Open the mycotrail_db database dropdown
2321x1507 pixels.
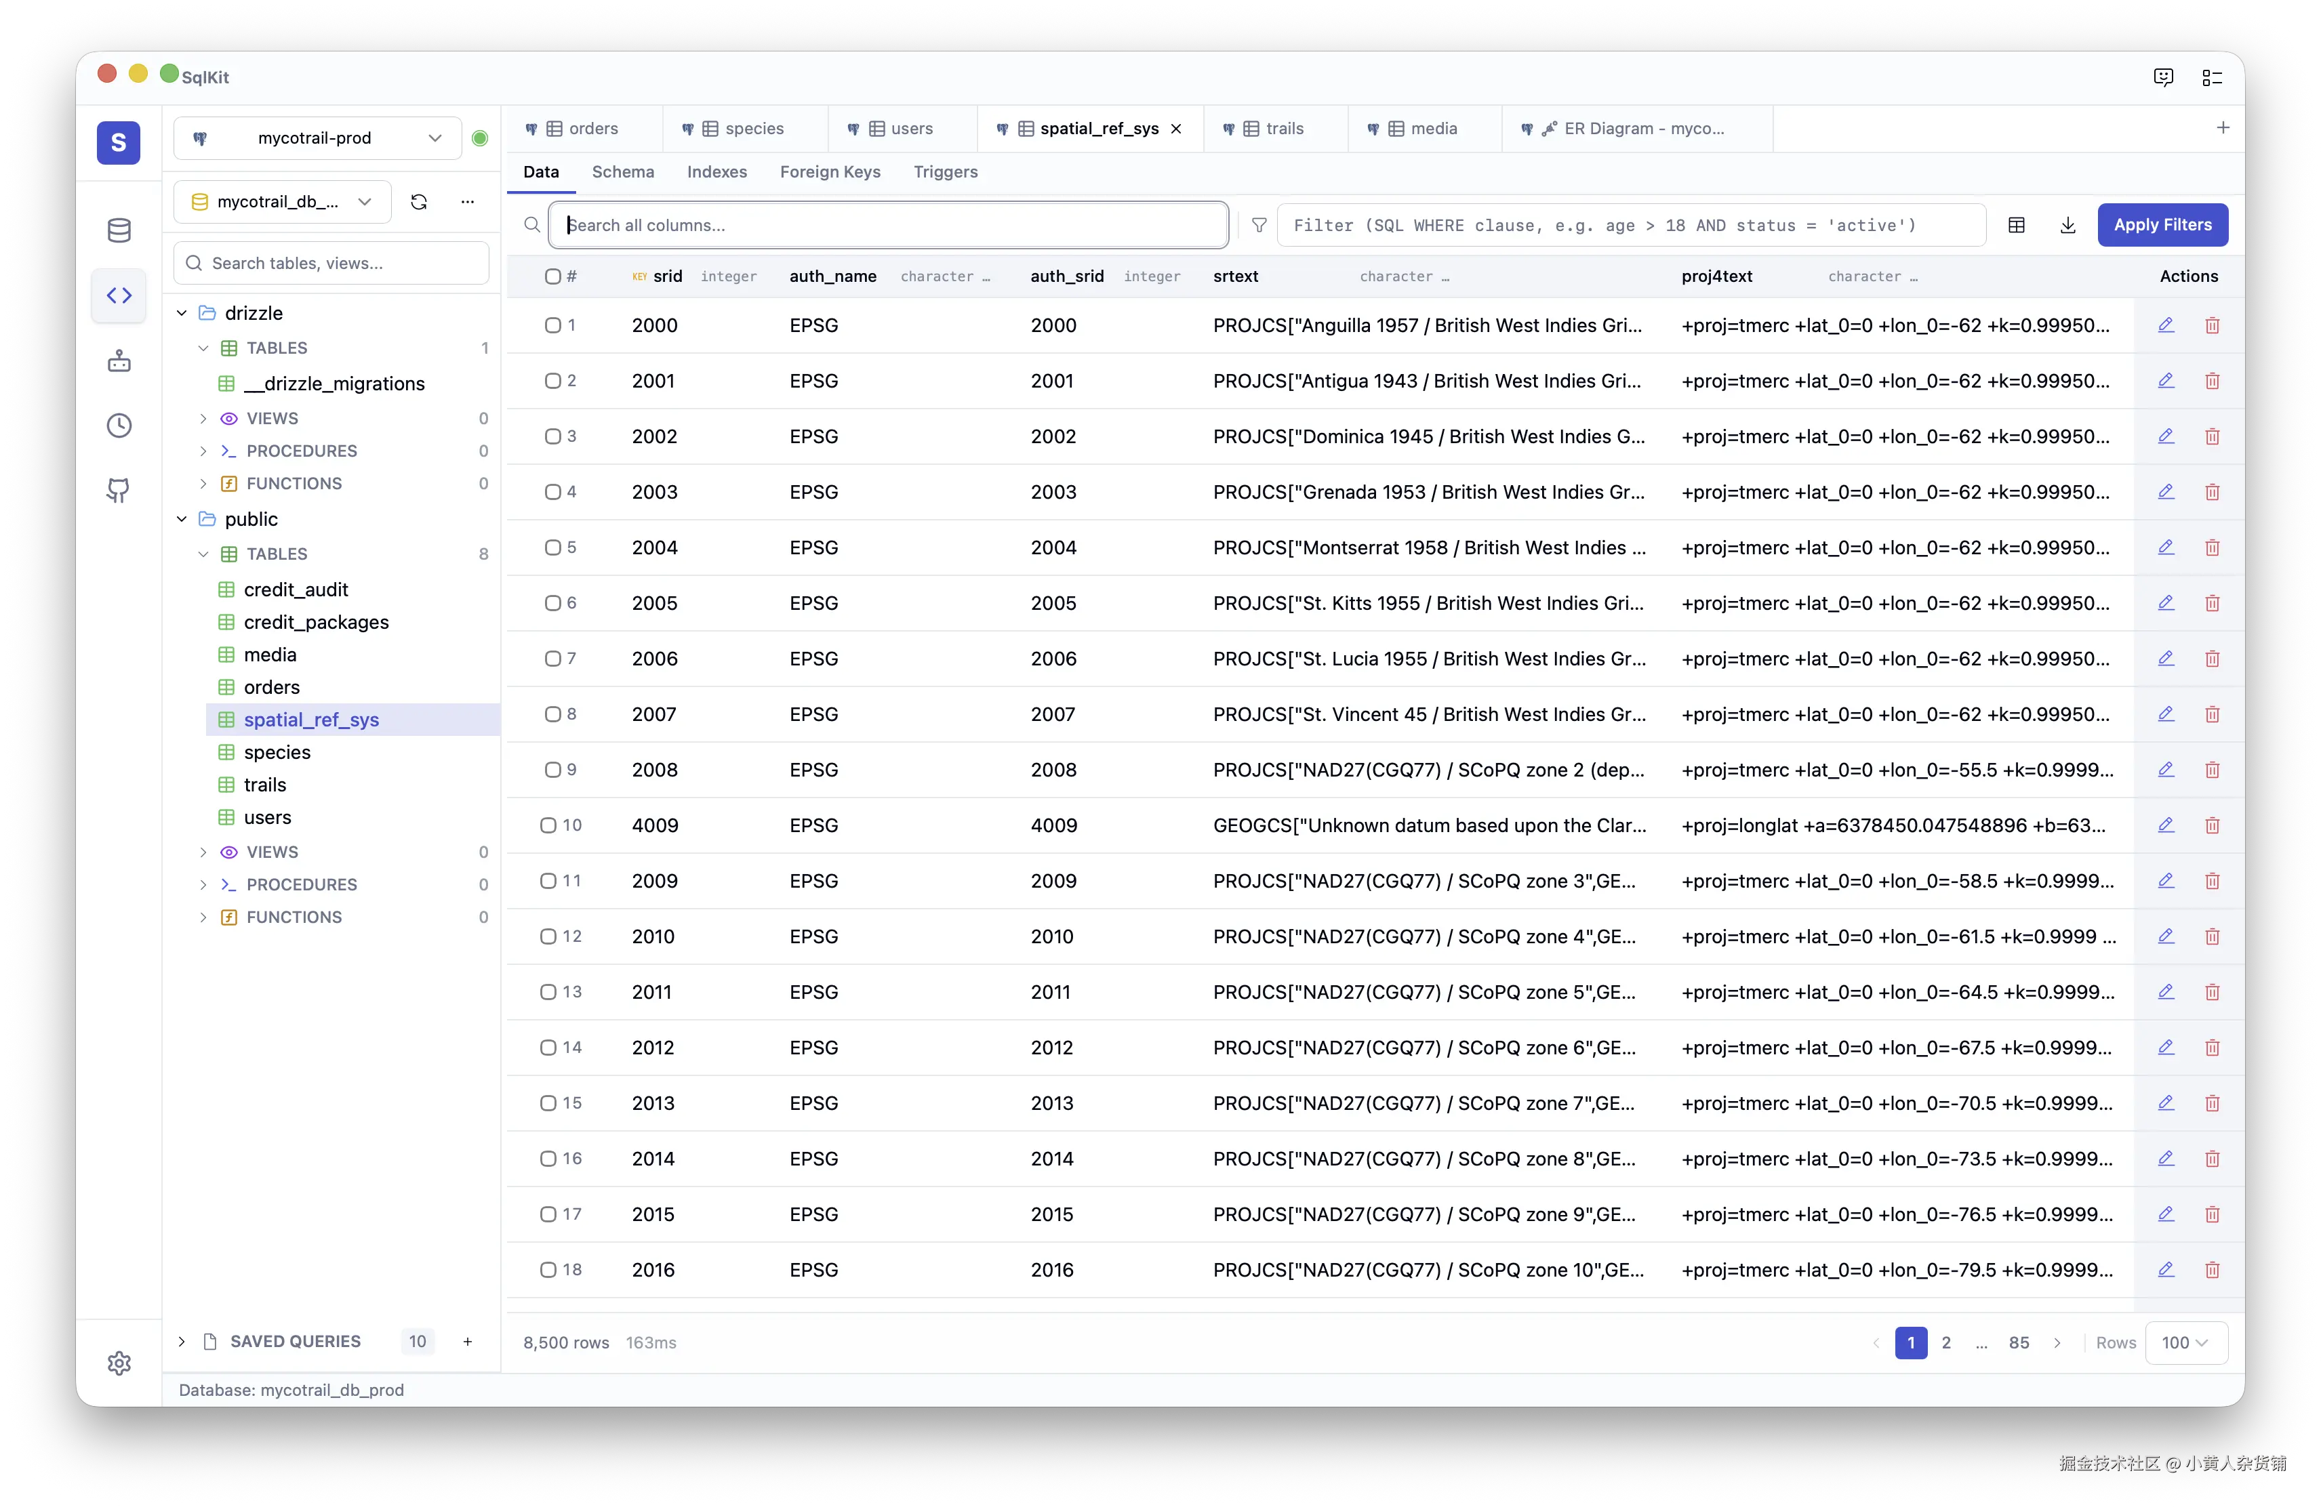click(283, 202)
